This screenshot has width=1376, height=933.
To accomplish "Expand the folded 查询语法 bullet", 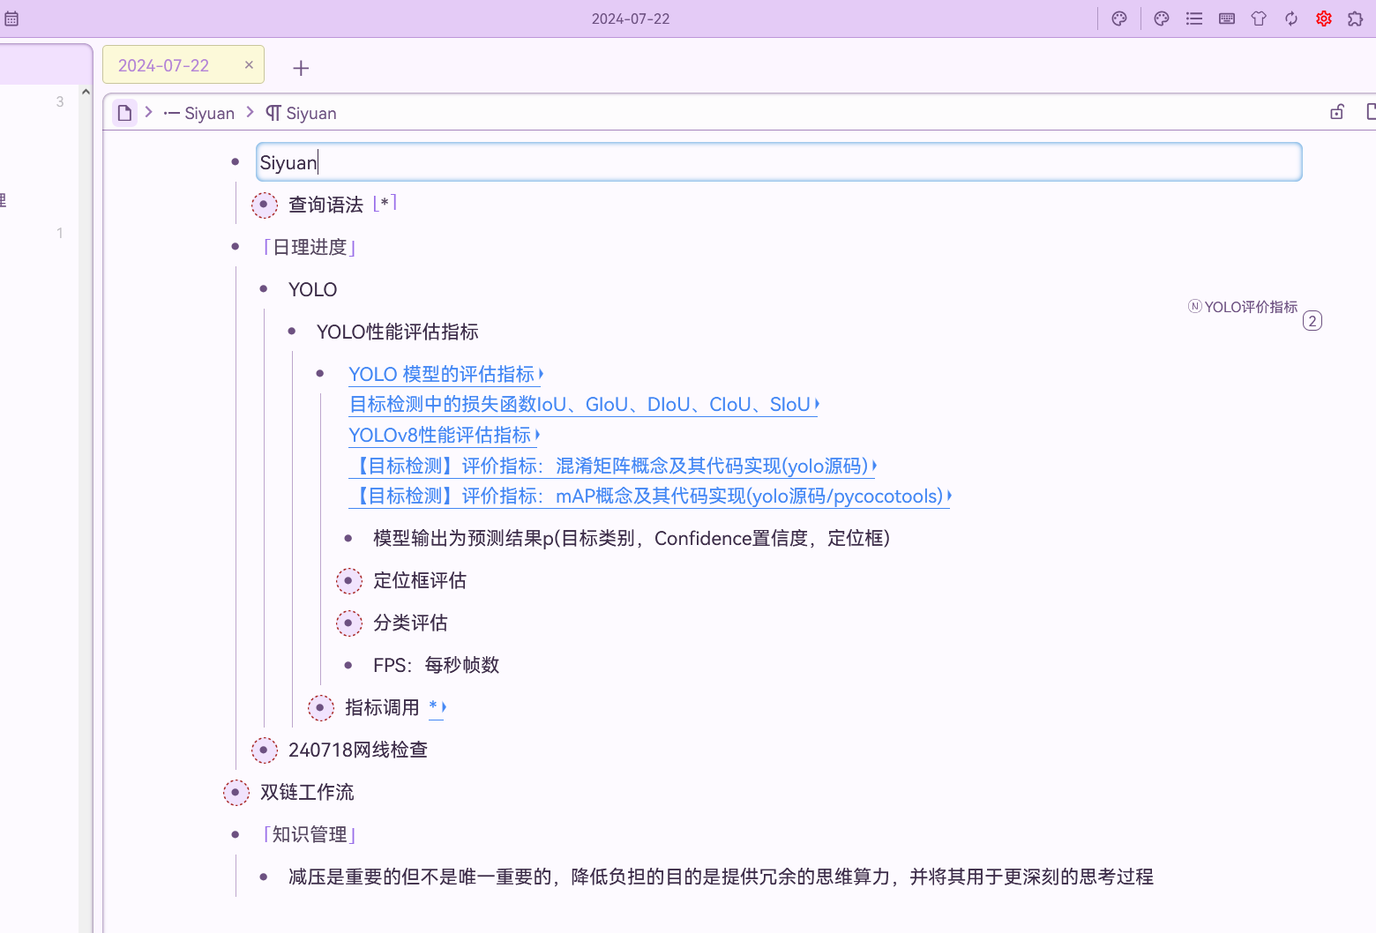I will coord(264,205).
